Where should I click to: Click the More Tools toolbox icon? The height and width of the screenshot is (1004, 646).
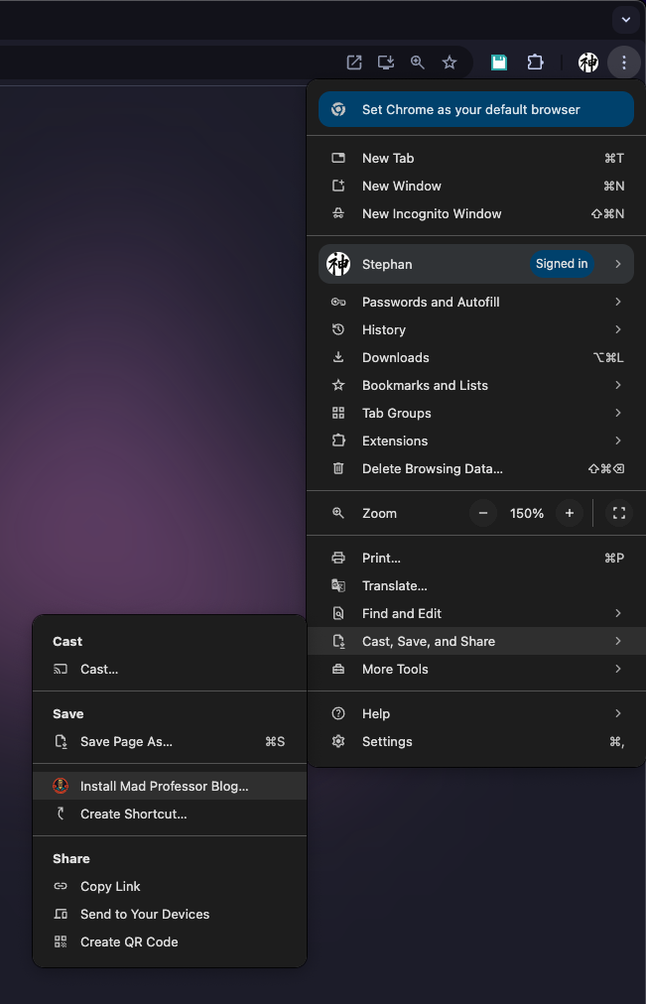338,669
